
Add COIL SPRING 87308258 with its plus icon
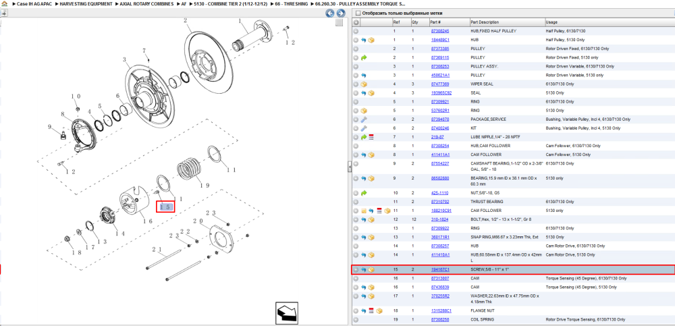coord(356,320)
